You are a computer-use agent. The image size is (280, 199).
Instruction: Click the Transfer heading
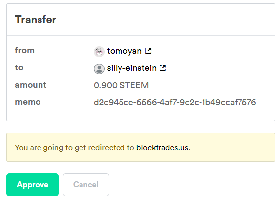[36, 19]
